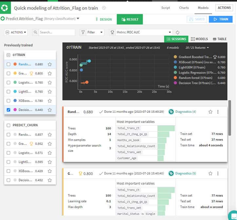The height and width of the screenshot is (220, 237).
Task: Star the Decision Tree 0.440 list row
Action: 50,110
